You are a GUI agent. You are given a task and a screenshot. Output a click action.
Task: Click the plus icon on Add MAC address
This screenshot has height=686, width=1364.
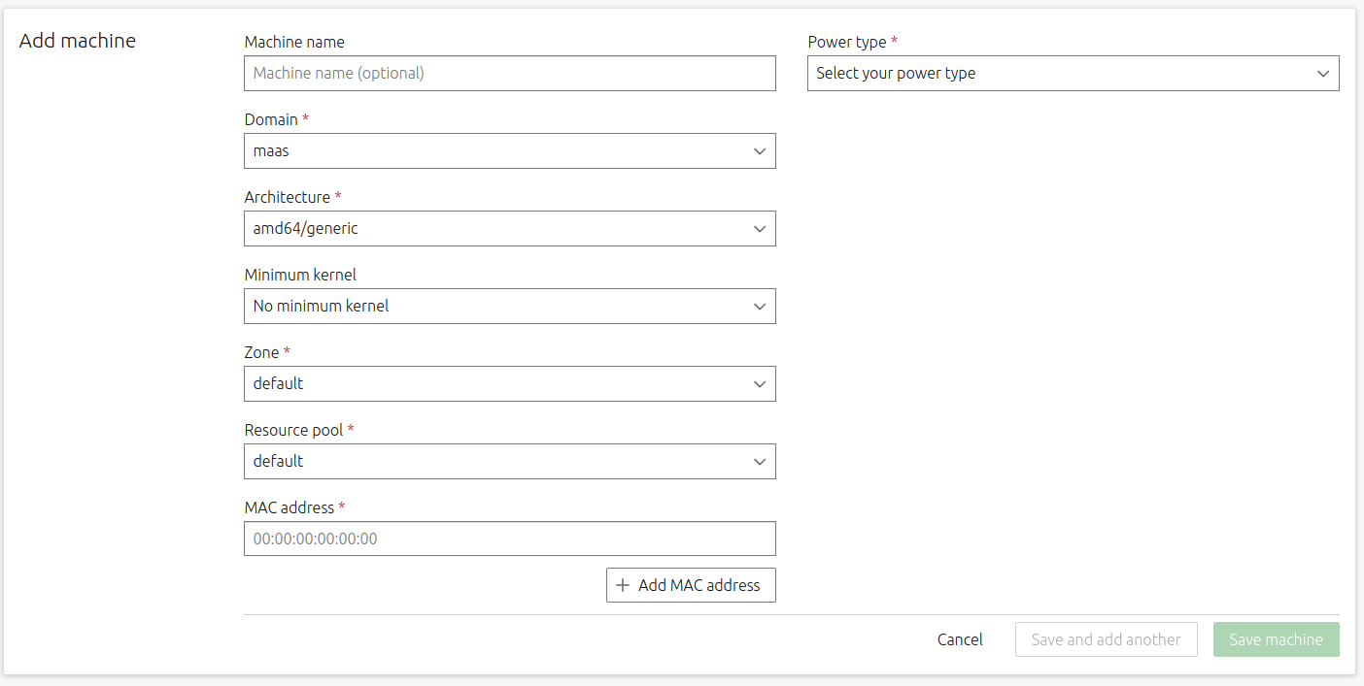pyautogui.click(x=623, y=585)
